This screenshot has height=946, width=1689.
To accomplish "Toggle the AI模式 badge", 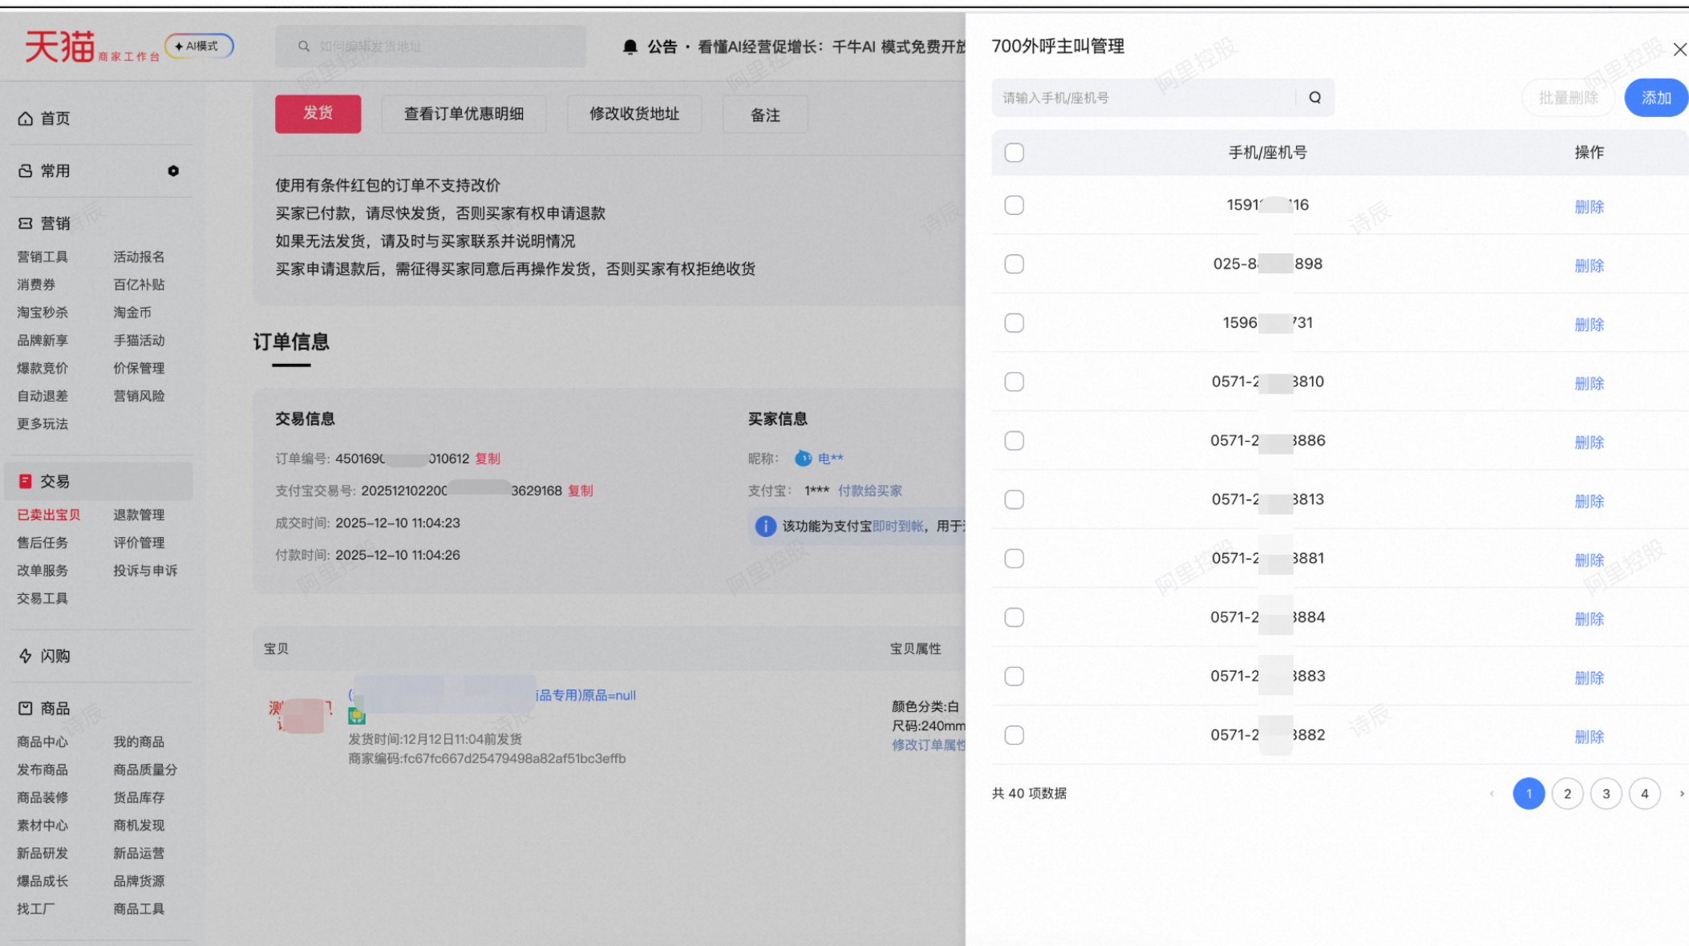I will [x=199, y=46].
